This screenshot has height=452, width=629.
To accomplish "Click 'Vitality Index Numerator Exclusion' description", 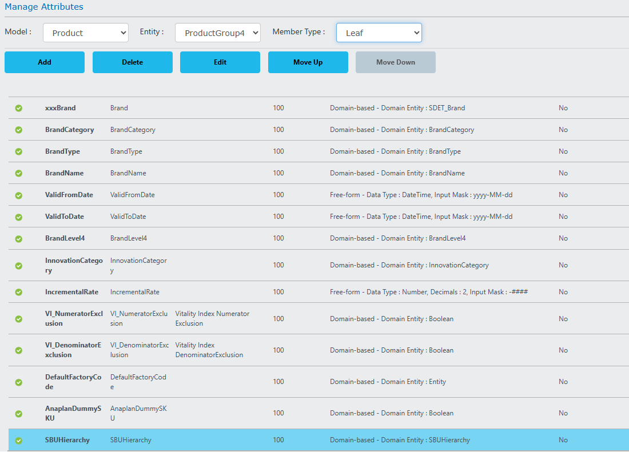I will tap(212, 318).
